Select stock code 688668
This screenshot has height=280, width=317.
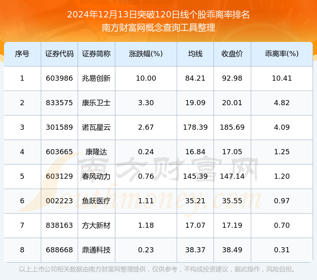tap(59, 250)
